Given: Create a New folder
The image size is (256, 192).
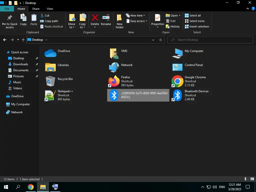Looking at the screenshot, I should [x=119, y=21].
